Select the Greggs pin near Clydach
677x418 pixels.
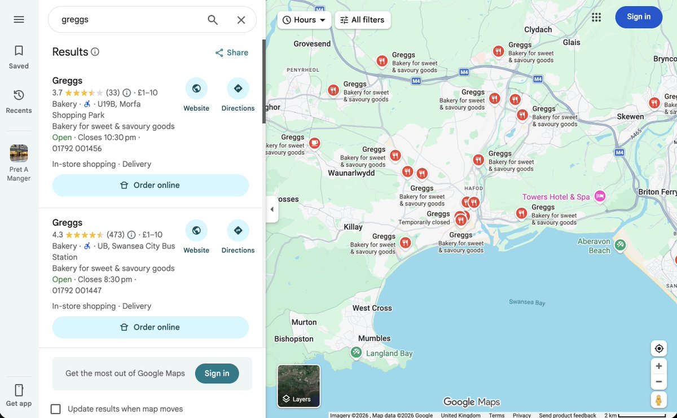pos(498,51)
